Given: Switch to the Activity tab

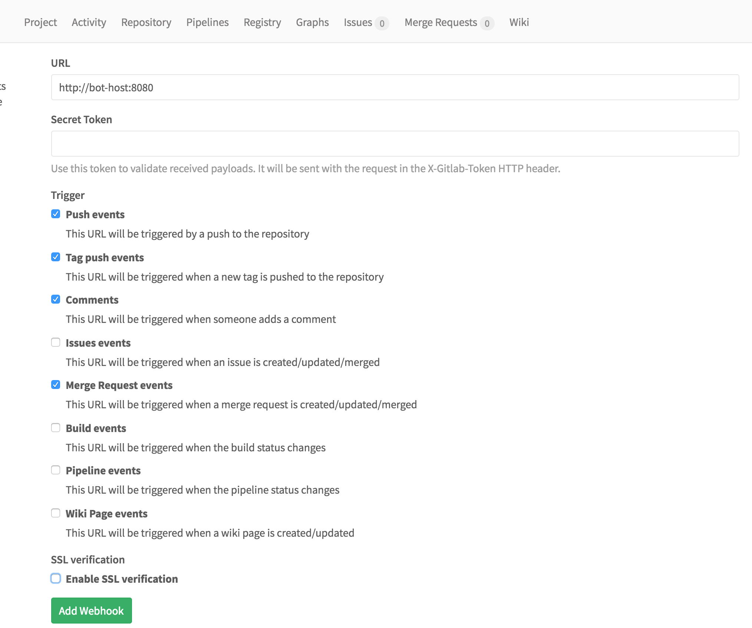Looking at the screenshot, I should pos(89,22).
